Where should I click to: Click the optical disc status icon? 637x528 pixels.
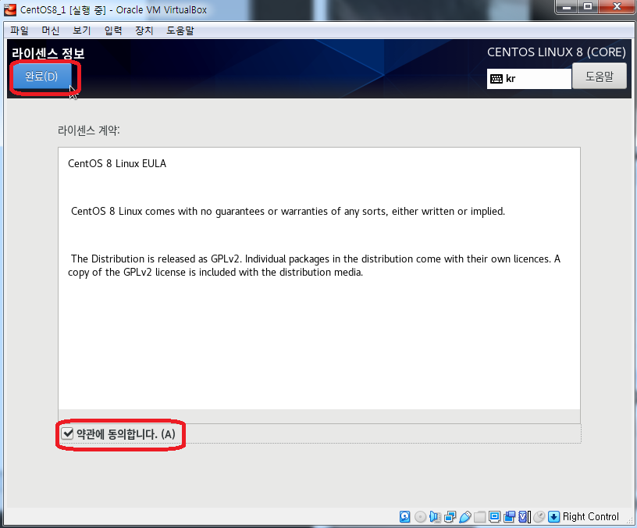[x=421, y=516]
